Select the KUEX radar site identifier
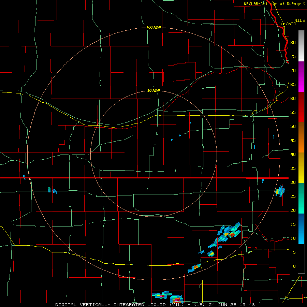 [200, 305]
